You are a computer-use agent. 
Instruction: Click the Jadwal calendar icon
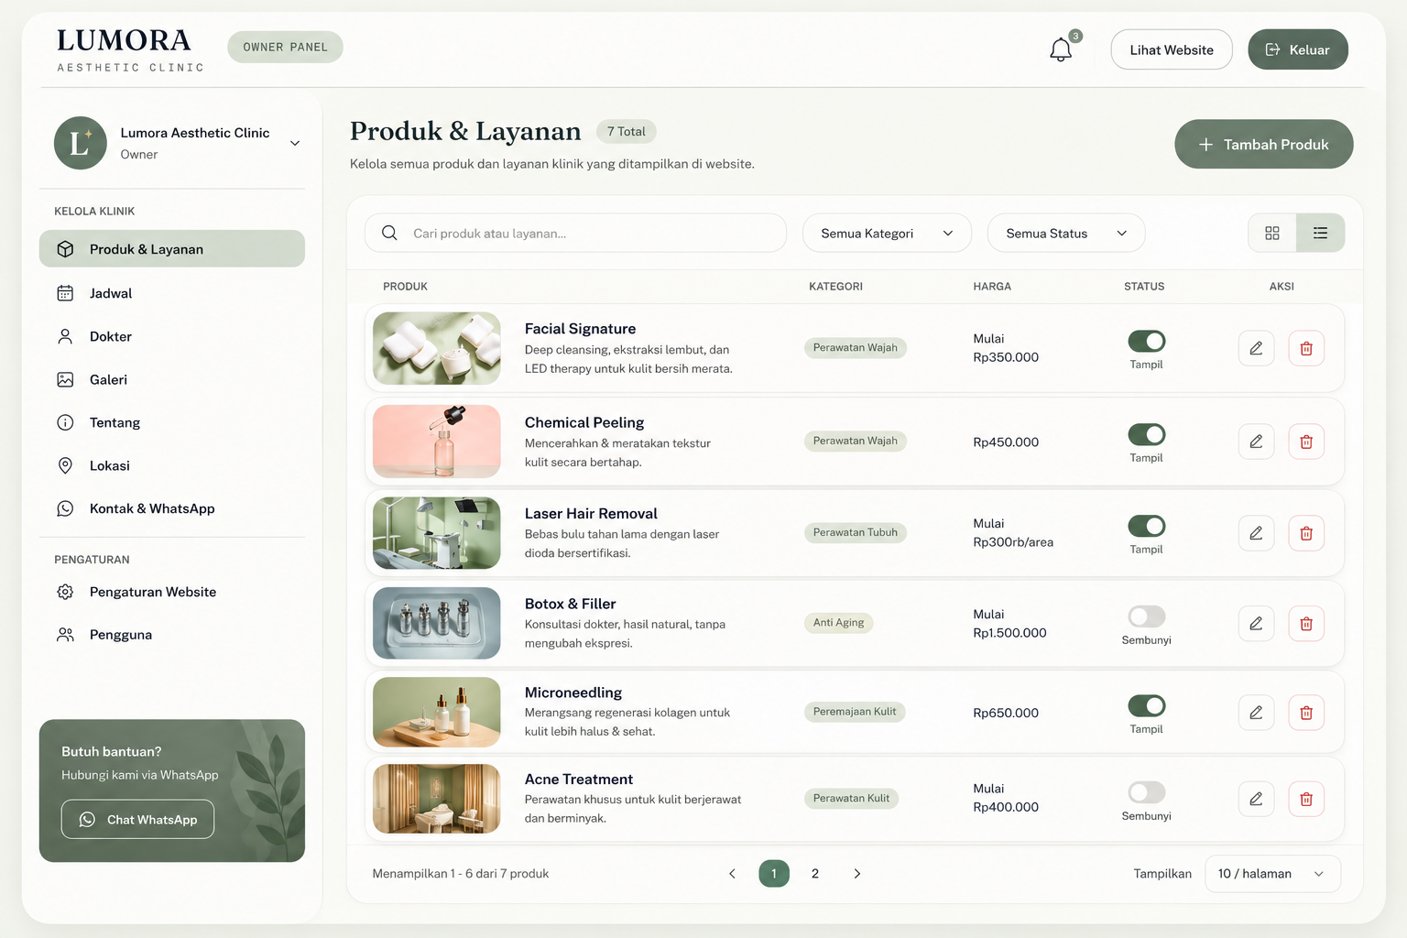tap(65, 293)
